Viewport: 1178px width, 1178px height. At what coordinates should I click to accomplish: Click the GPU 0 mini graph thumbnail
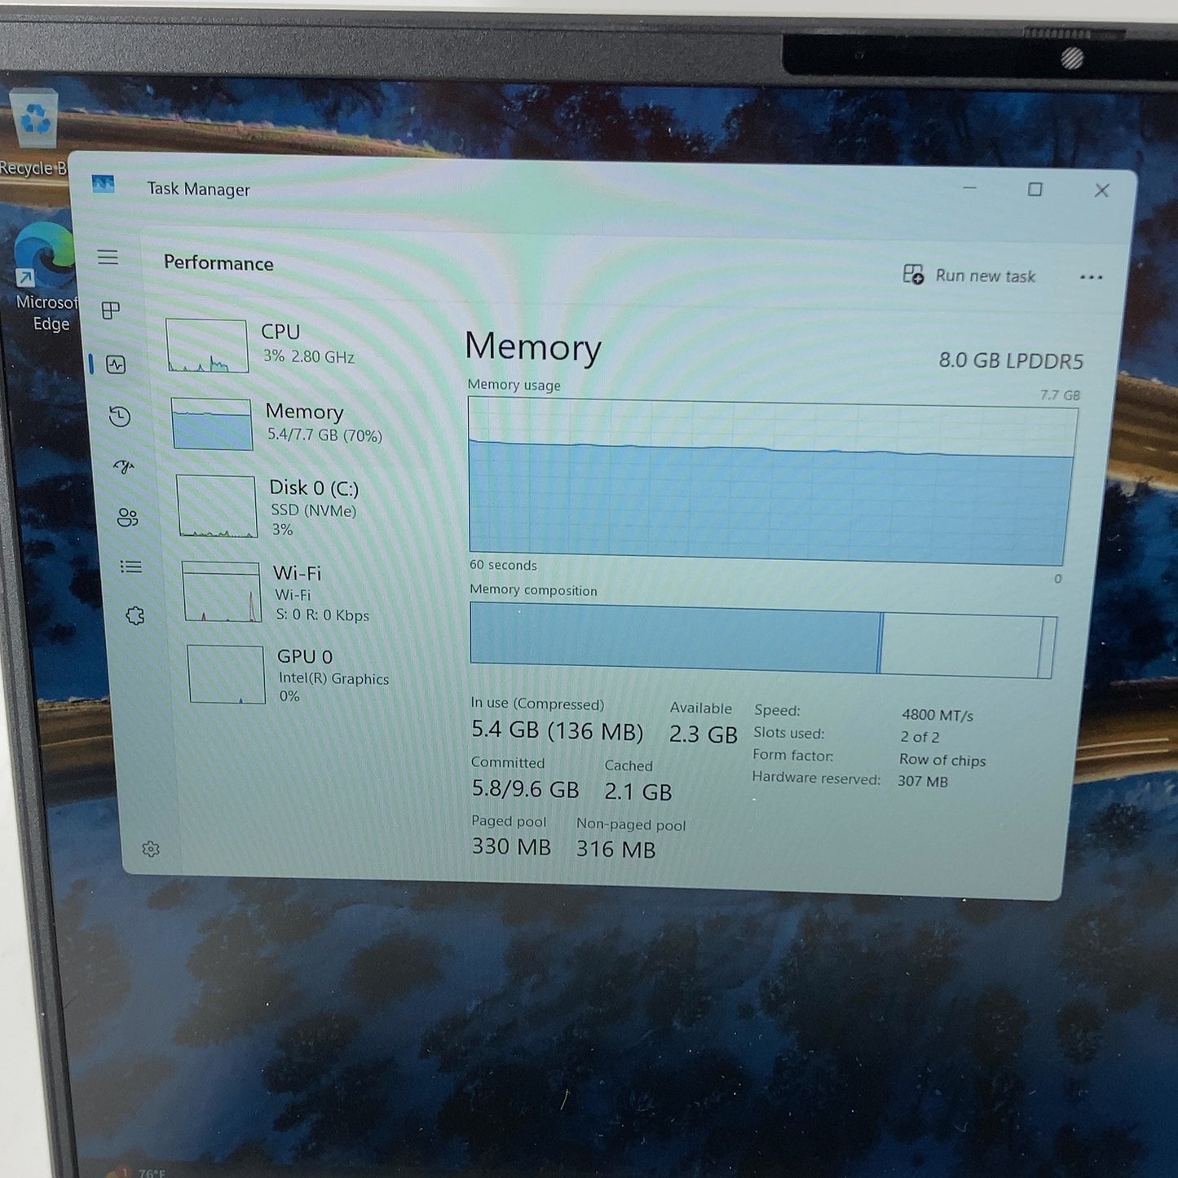click(227, 674)
